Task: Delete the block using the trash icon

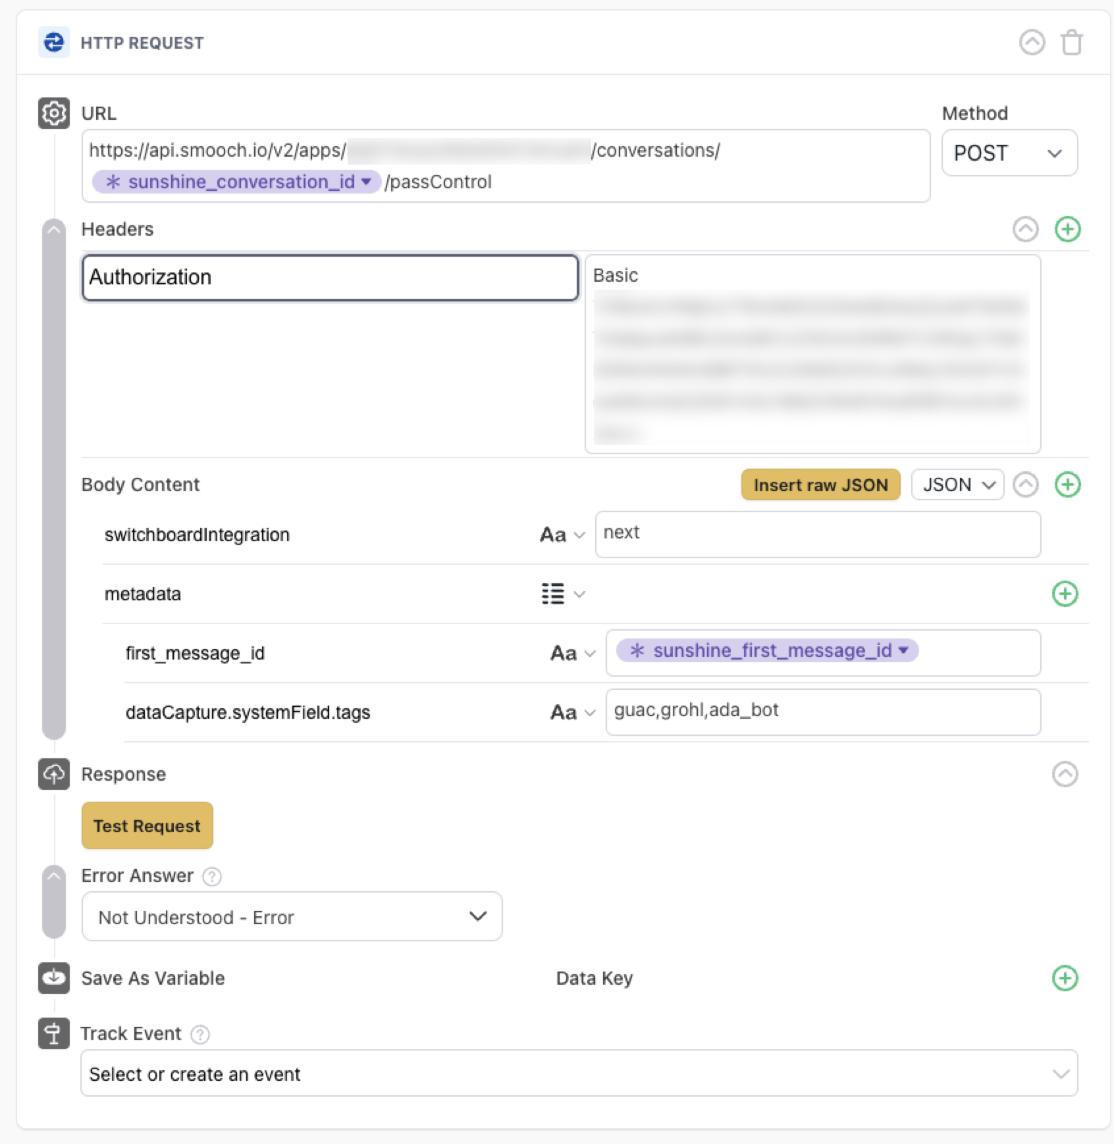Action: coord(1073,42)
